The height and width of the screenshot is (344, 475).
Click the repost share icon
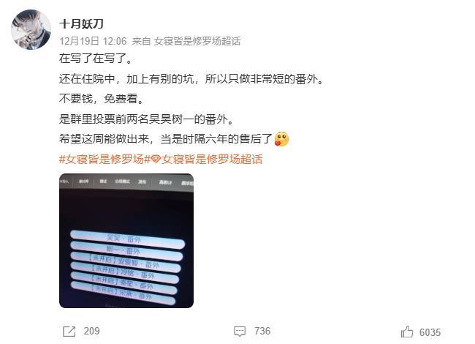[69, 332]
